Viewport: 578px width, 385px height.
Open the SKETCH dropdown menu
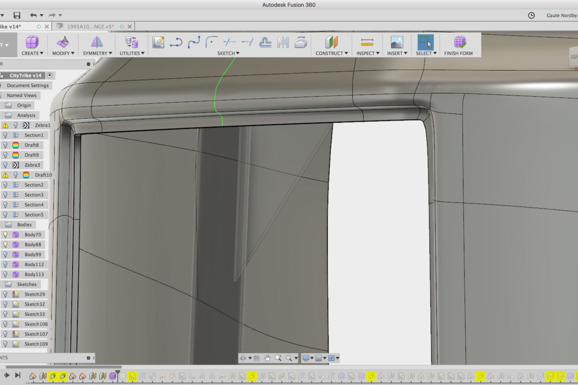[x=228, y=53]
